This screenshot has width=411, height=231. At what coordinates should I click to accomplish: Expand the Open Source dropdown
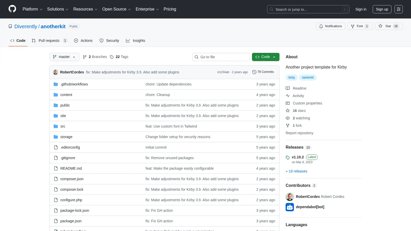coord(117,9)
